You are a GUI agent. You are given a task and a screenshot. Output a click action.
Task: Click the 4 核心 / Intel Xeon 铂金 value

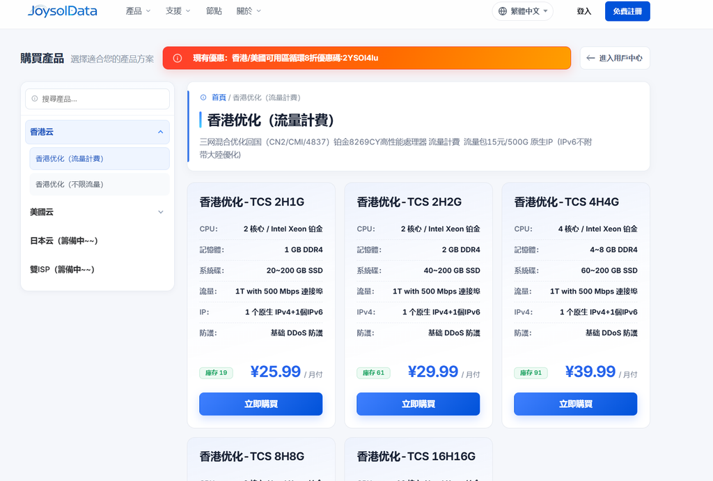click(598, 229)
